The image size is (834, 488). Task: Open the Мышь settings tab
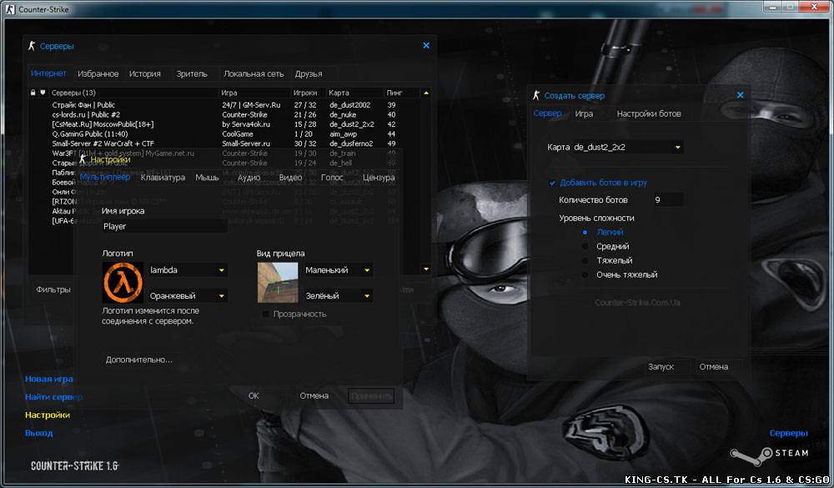point(207,178)
